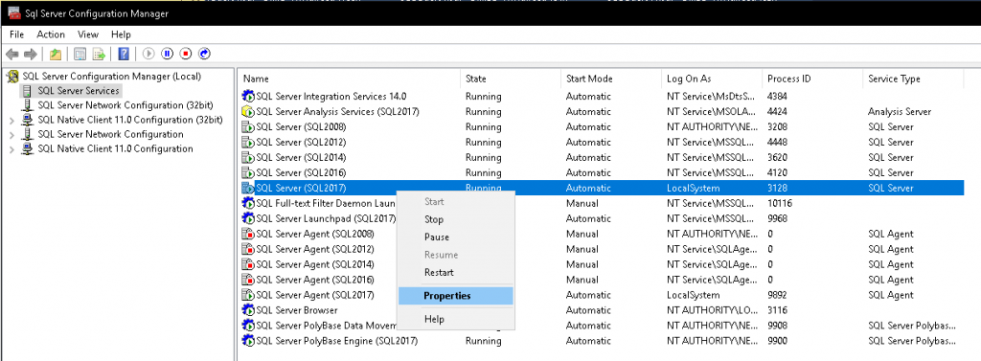The image size is (981, 361).
Task: Click the SQL Server Agent (SQL2008) stopped icon
Action: 248,234
